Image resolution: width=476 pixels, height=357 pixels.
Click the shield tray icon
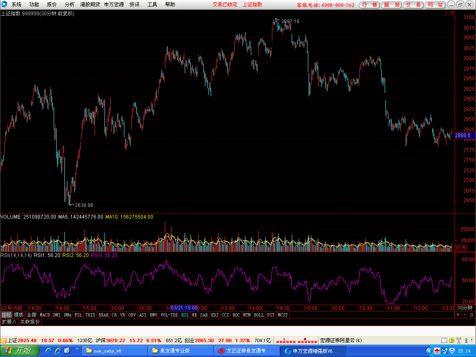[x=452, y=351]
